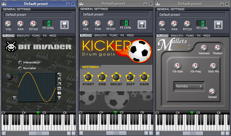Click the VOL knob in Mallets

click(162, 24)
